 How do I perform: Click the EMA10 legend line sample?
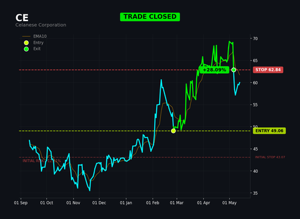coord(26,37)
